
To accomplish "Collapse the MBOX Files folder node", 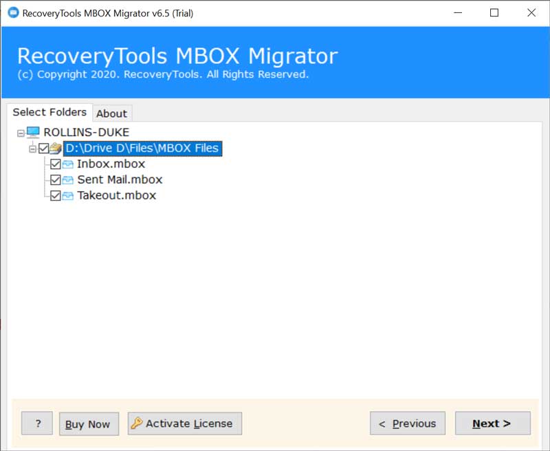I will click(x=32, y=148).
